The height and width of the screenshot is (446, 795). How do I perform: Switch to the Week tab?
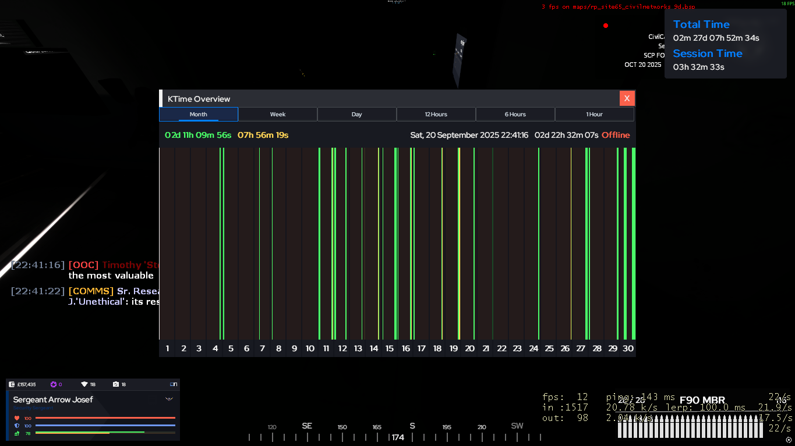[x=278, y=115]
